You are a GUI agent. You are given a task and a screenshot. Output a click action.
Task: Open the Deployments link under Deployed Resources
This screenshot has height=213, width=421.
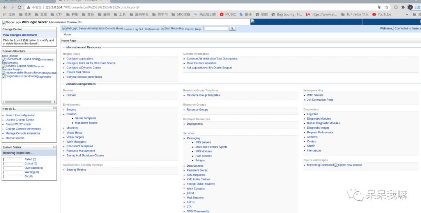195,124
